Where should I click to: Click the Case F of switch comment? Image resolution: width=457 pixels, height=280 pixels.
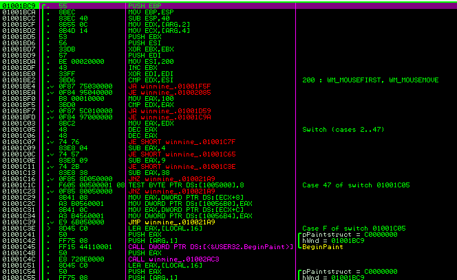click(354, 229)
